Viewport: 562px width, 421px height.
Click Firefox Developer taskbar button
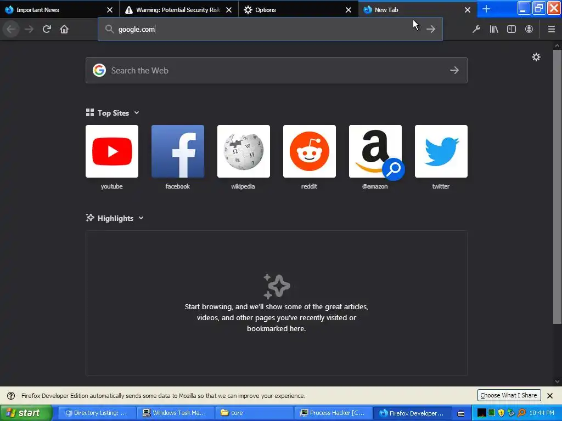412,413
